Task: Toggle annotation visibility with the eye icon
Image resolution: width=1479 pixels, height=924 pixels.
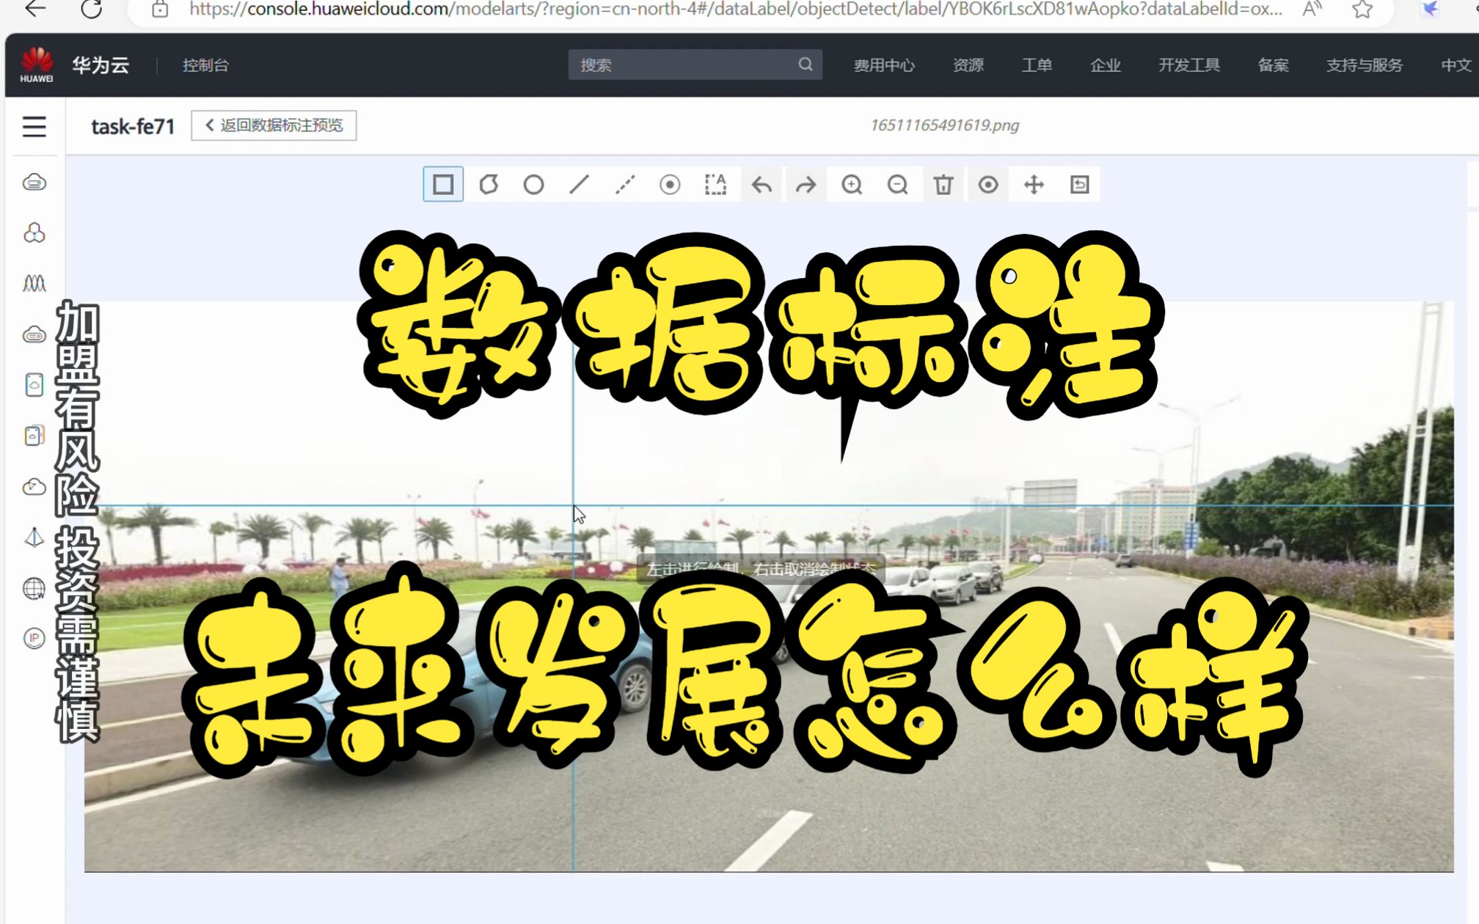Action: pos(988,185)
